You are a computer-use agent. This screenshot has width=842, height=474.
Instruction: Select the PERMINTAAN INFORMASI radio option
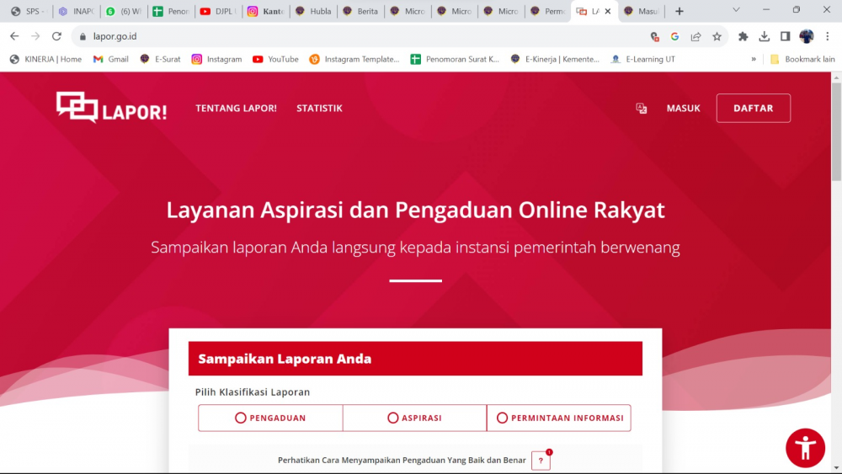(559, 418)
